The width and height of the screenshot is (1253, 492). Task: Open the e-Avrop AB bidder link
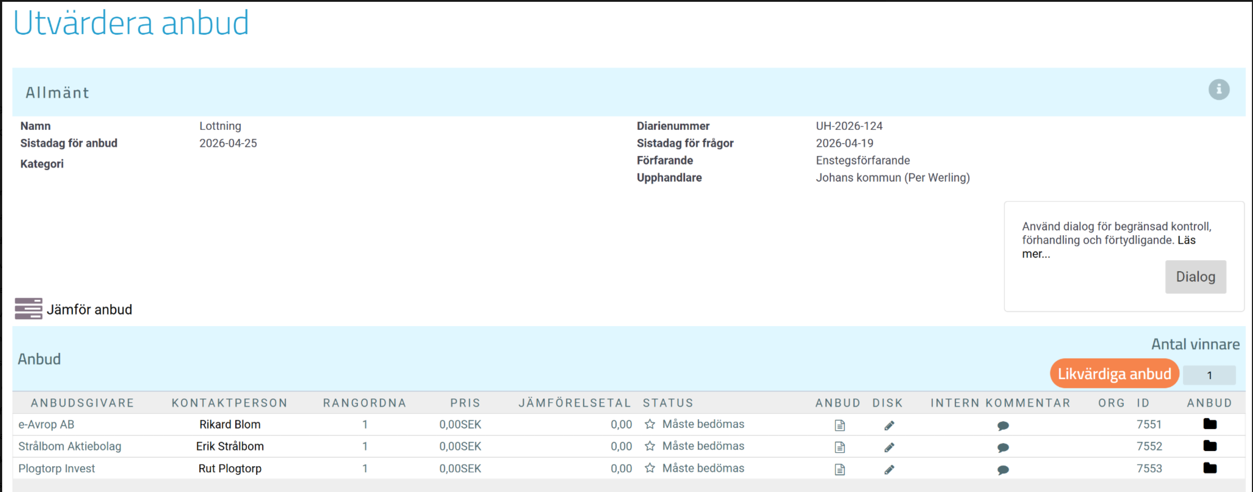tap(46, 424)
